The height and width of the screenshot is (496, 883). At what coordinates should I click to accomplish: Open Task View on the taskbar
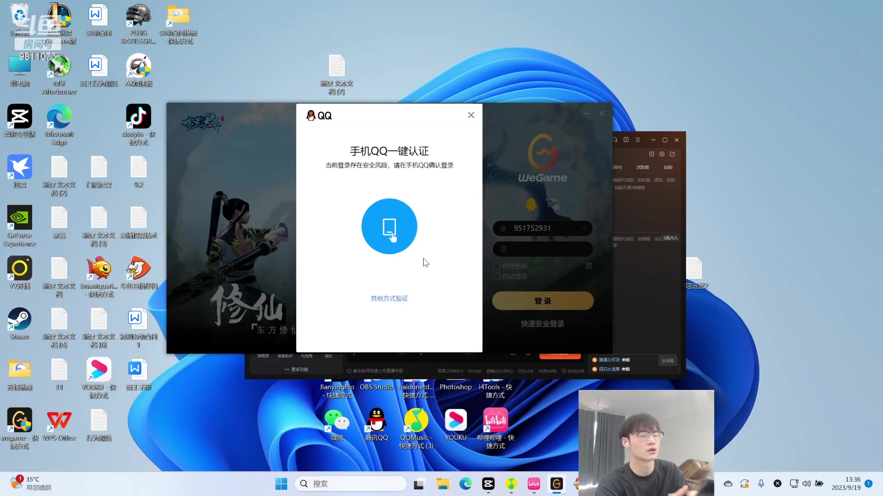point(419,484)
